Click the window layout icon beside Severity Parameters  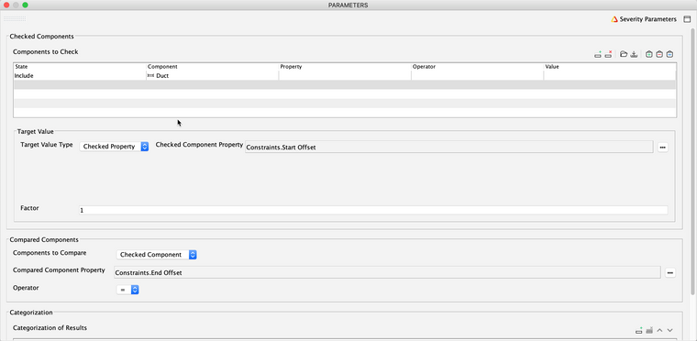pyautogui.click(x=687, y=19)
